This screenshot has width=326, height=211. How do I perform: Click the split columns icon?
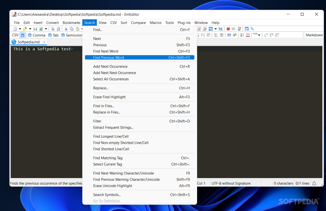pyautogui.click(x=229, y=35)
